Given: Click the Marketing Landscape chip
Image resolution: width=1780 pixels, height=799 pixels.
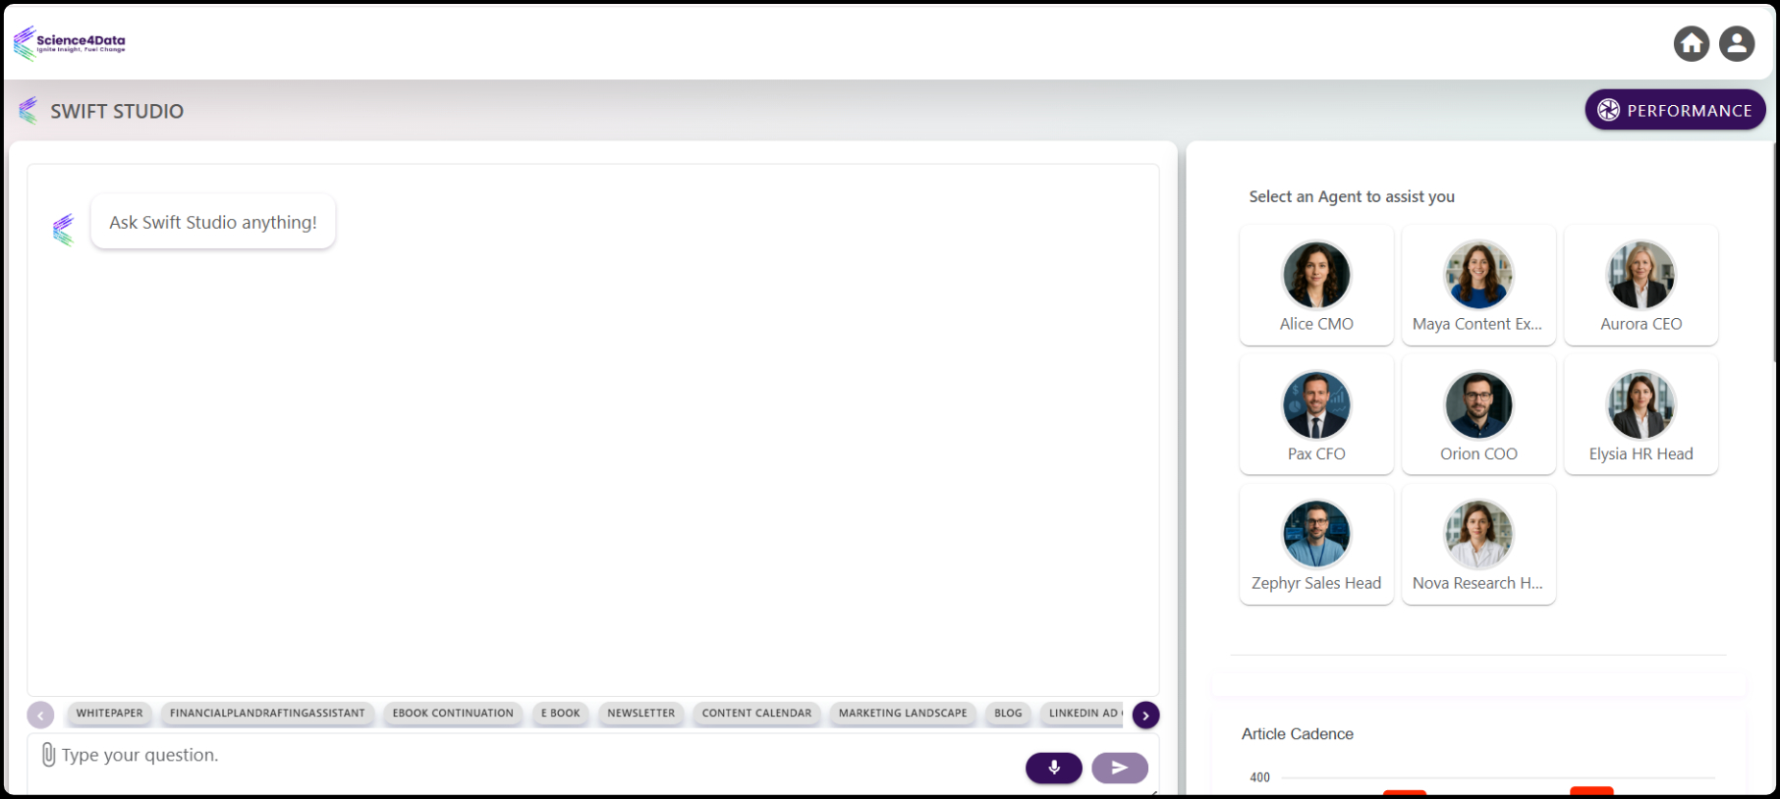Looking at the screenshot, I should [x=903, y=714].
